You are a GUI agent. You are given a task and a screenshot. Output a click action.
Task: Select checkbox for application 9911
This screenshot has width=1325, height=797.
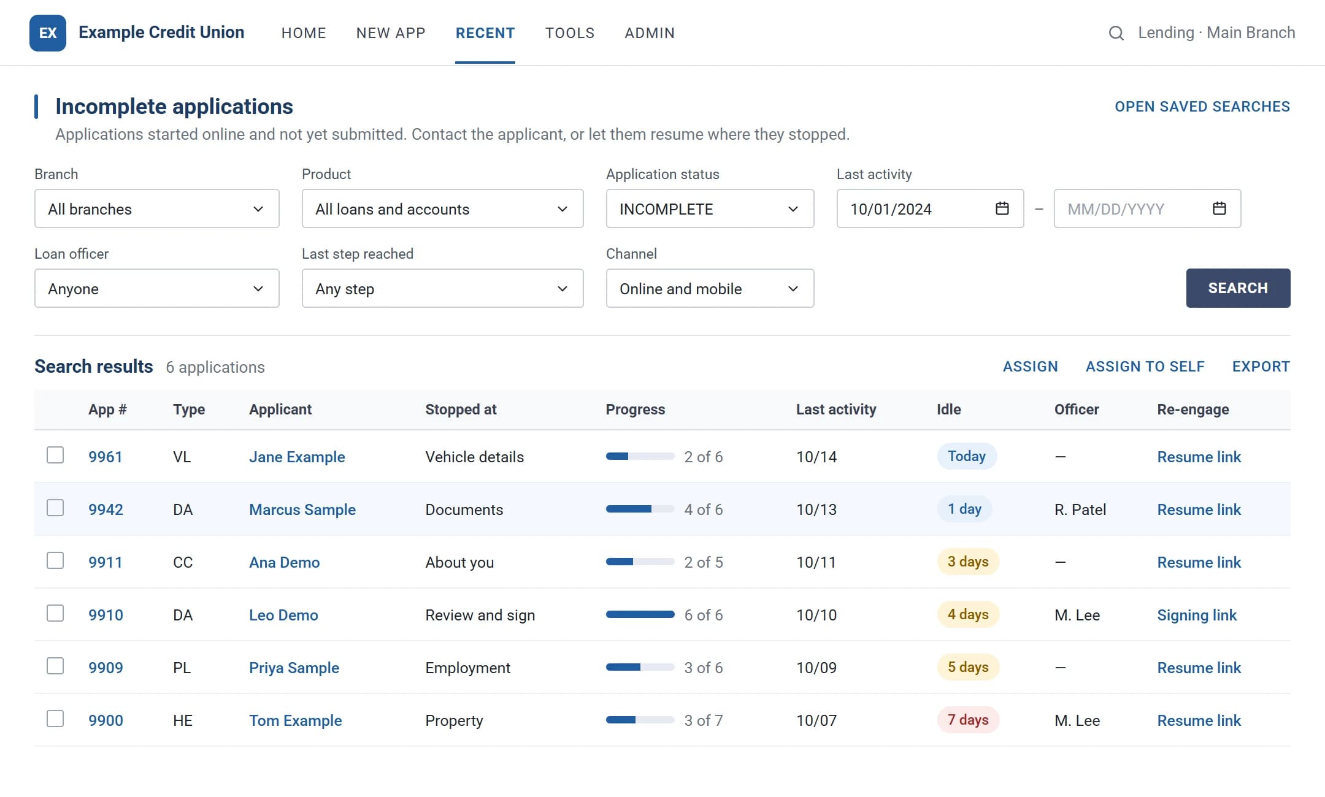click(x=55, y=560)
